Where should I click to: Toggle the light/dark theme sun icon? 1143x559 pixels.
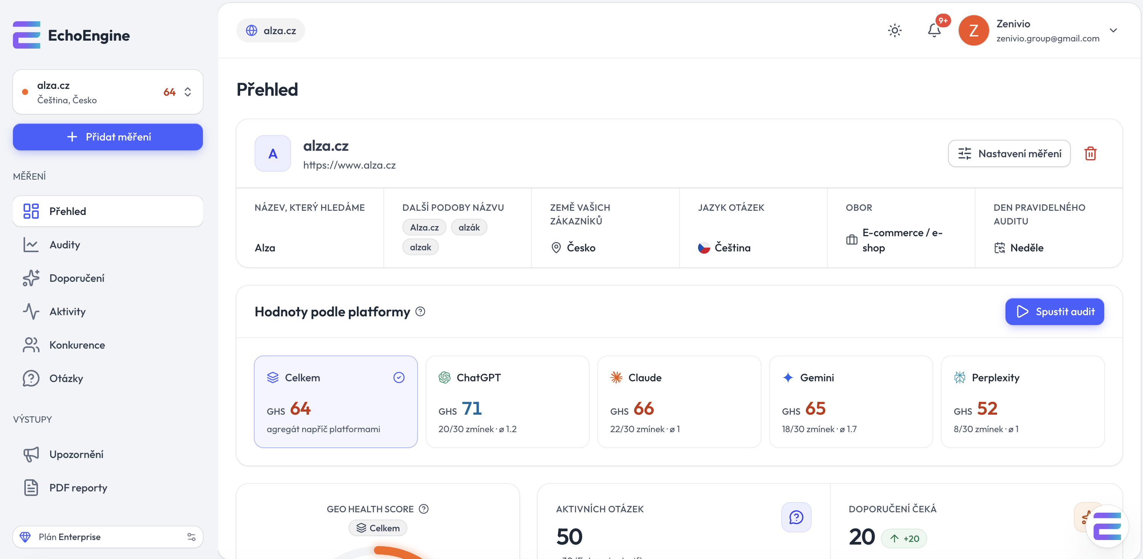point(894,30)
